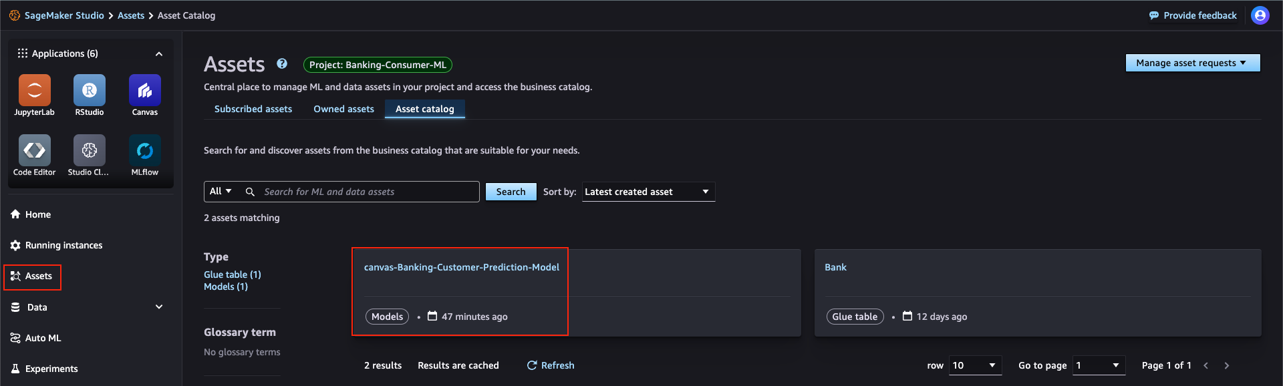Open the JupyterLab application icon

pos(35,90)
